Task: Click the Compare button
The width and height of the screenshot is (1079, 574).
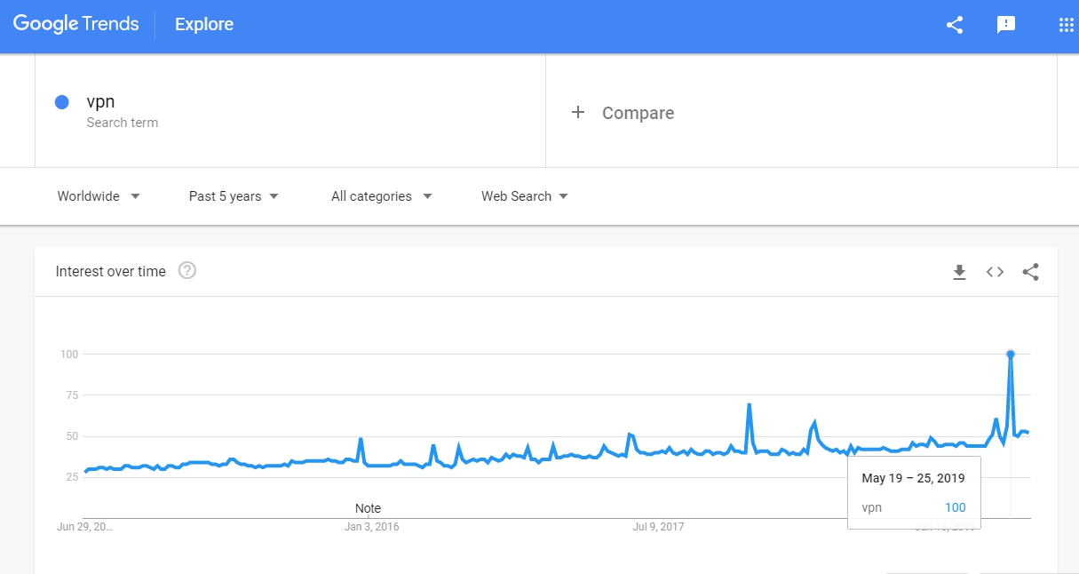Action: [x=623, y=113]
